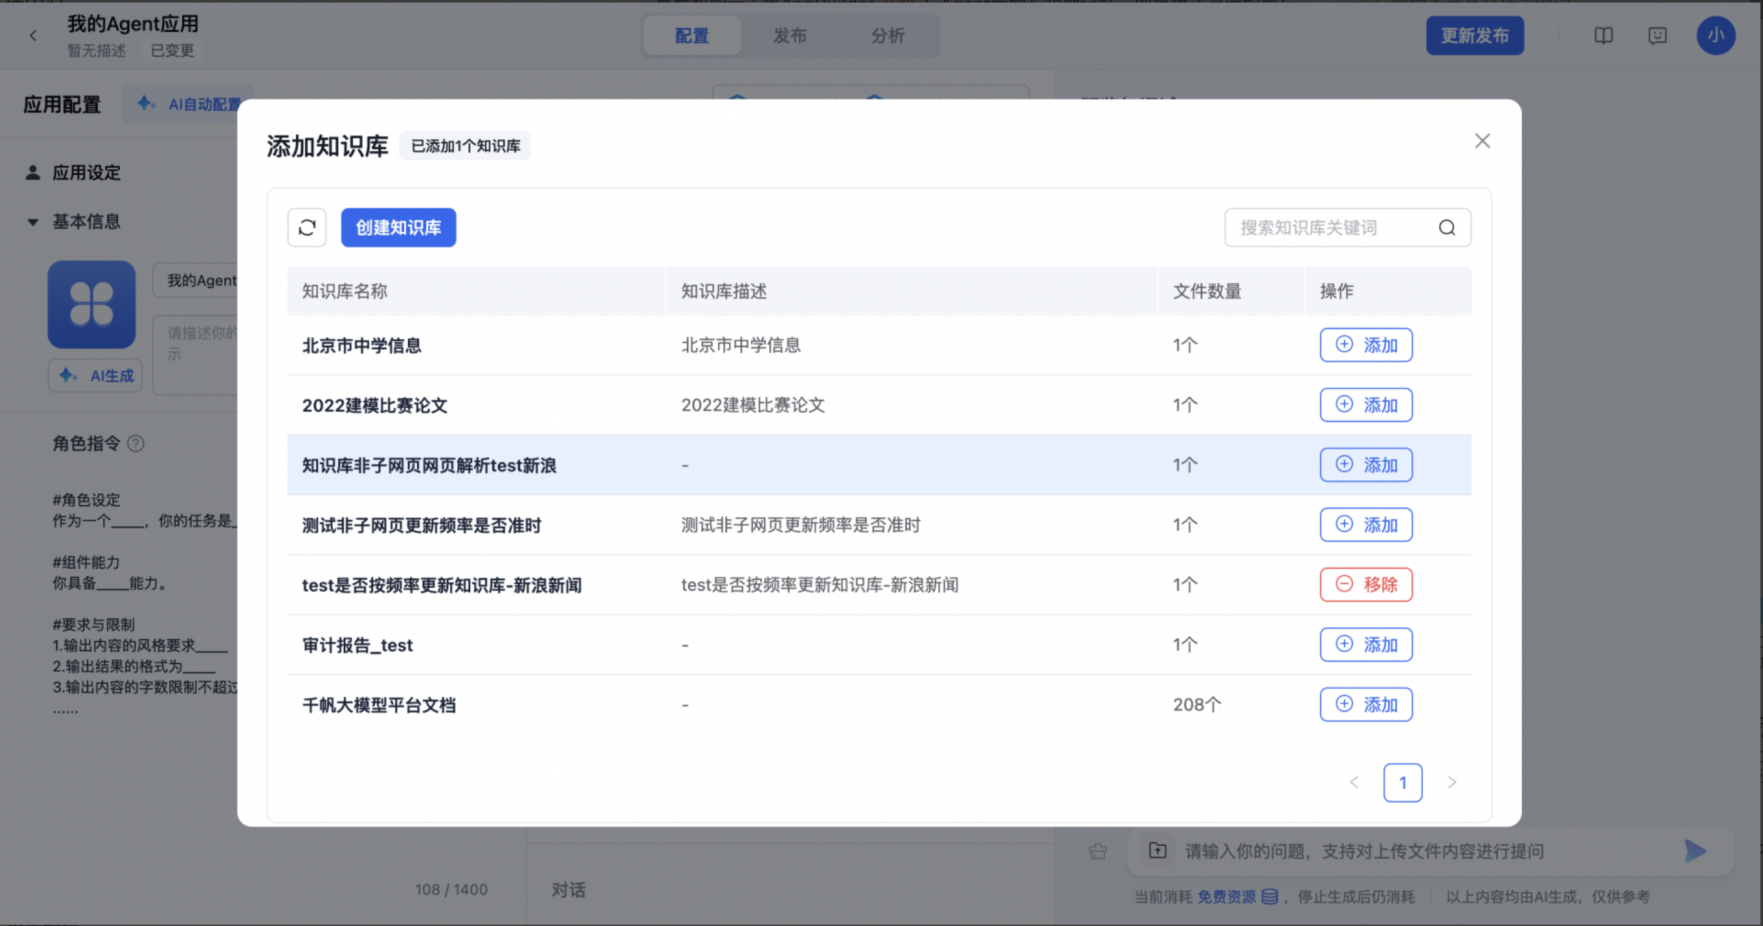Image resolution: width=1763 pixels, height=926 pixels.
Task: Click 更新发布 button
Action: (1474, 35)
